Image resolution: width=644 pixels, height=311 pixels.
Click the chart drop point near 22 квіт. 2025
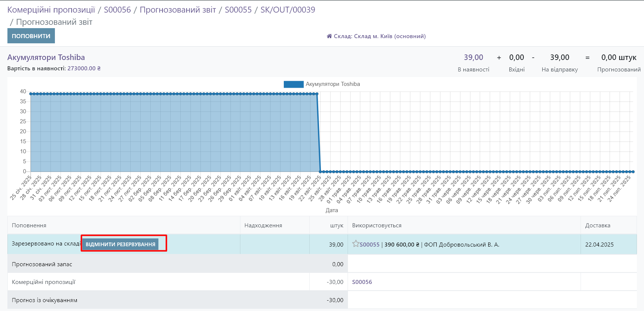[317, 94]
